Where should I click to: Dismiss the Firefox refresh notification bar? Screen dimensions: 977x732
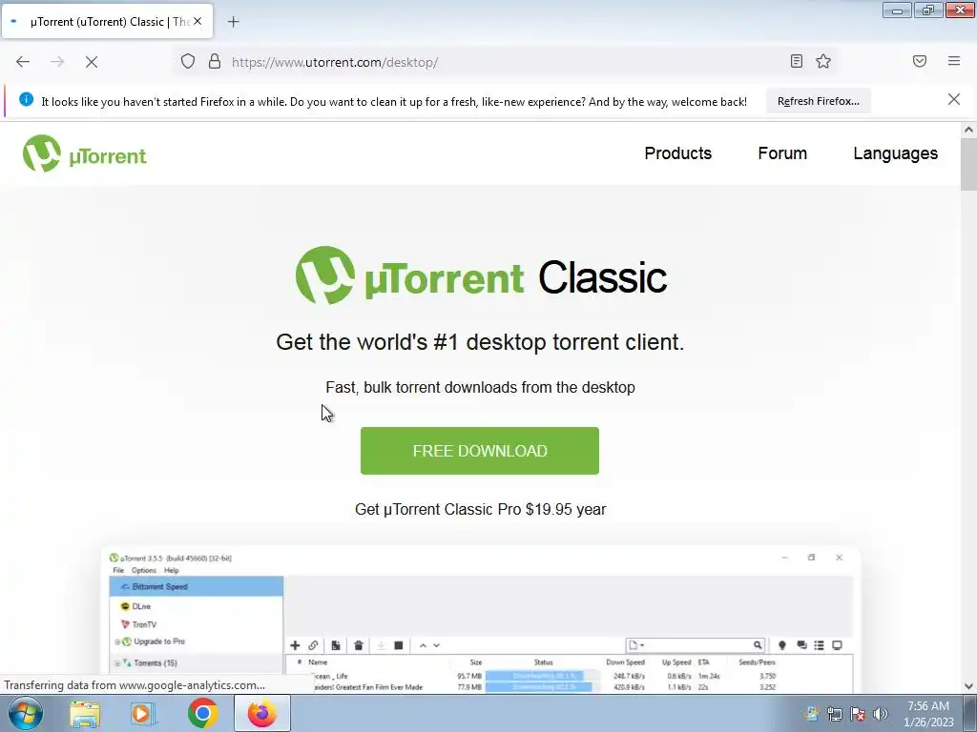[954, 99]
